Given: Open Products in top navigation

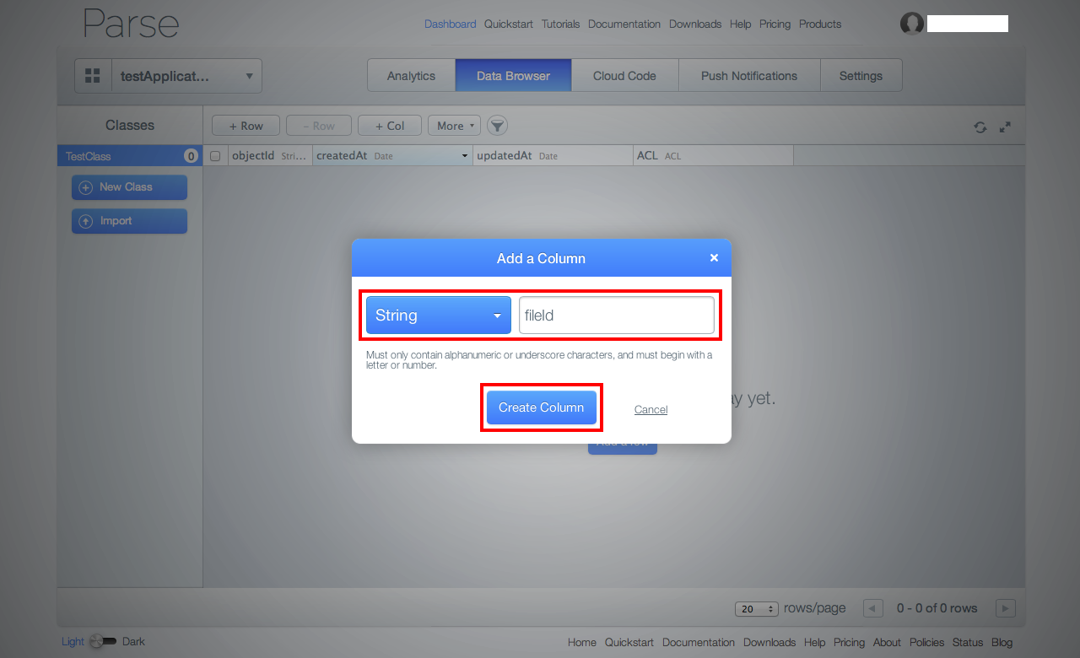Looking at the screenshot, I should pos(820,24).
